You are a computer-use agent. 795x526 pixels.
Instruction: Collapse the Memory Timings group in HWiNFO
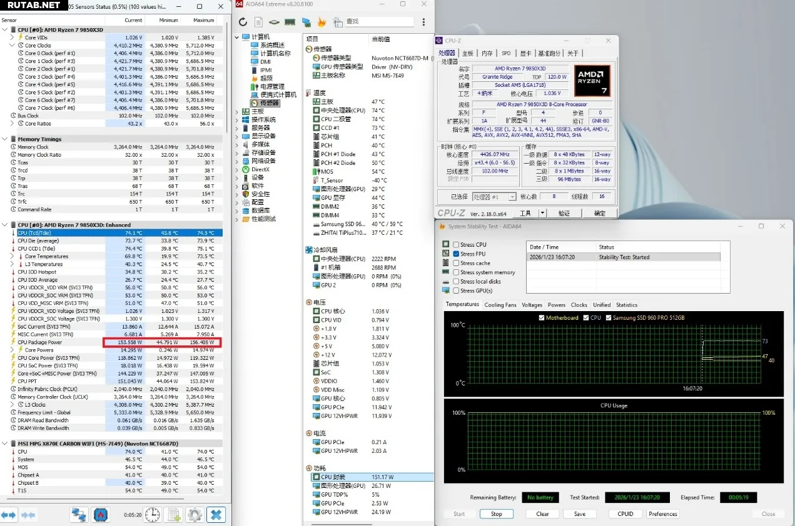tap(6, 139)
